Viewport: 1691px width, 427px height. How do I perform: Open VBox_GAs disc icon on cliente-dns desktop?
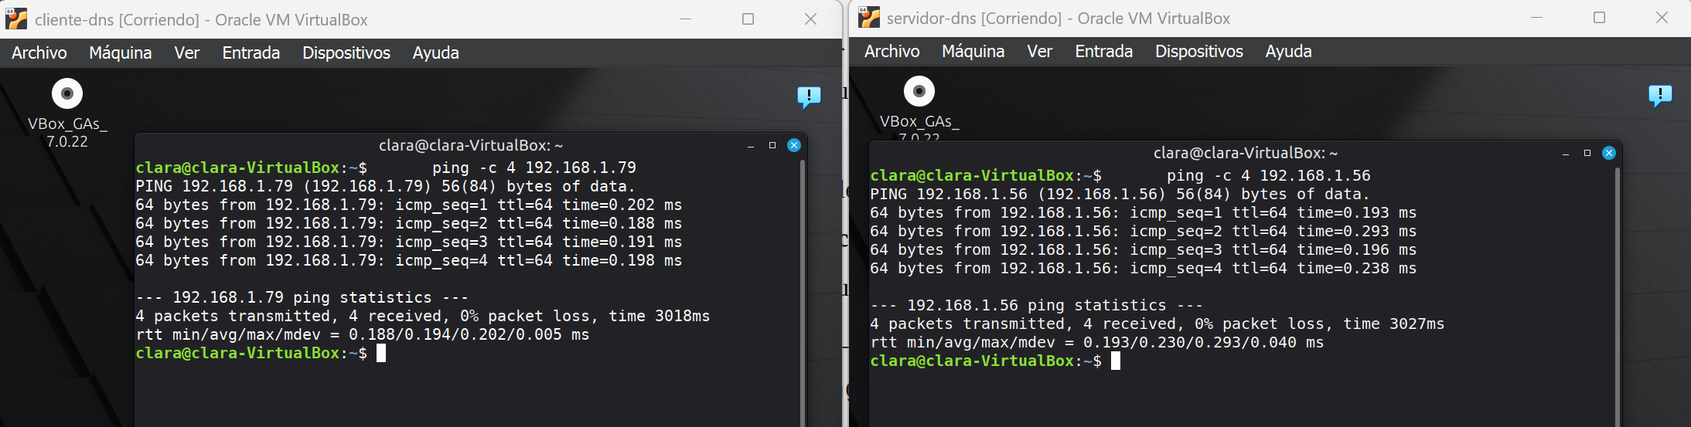pyautogui.click(x=67, y=94)
